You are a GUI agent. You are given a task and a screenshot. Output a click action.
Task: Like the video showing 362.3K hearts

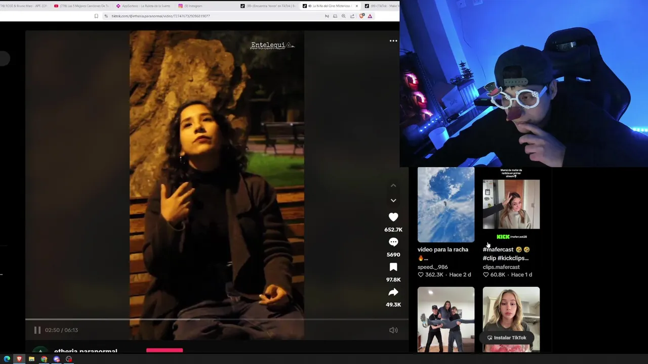point(420,275)
